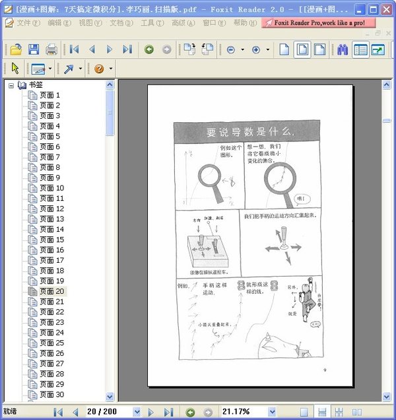396x420 pixels.
Task: Click gray next view button in toolbar
Action: [x=166, y=50]
